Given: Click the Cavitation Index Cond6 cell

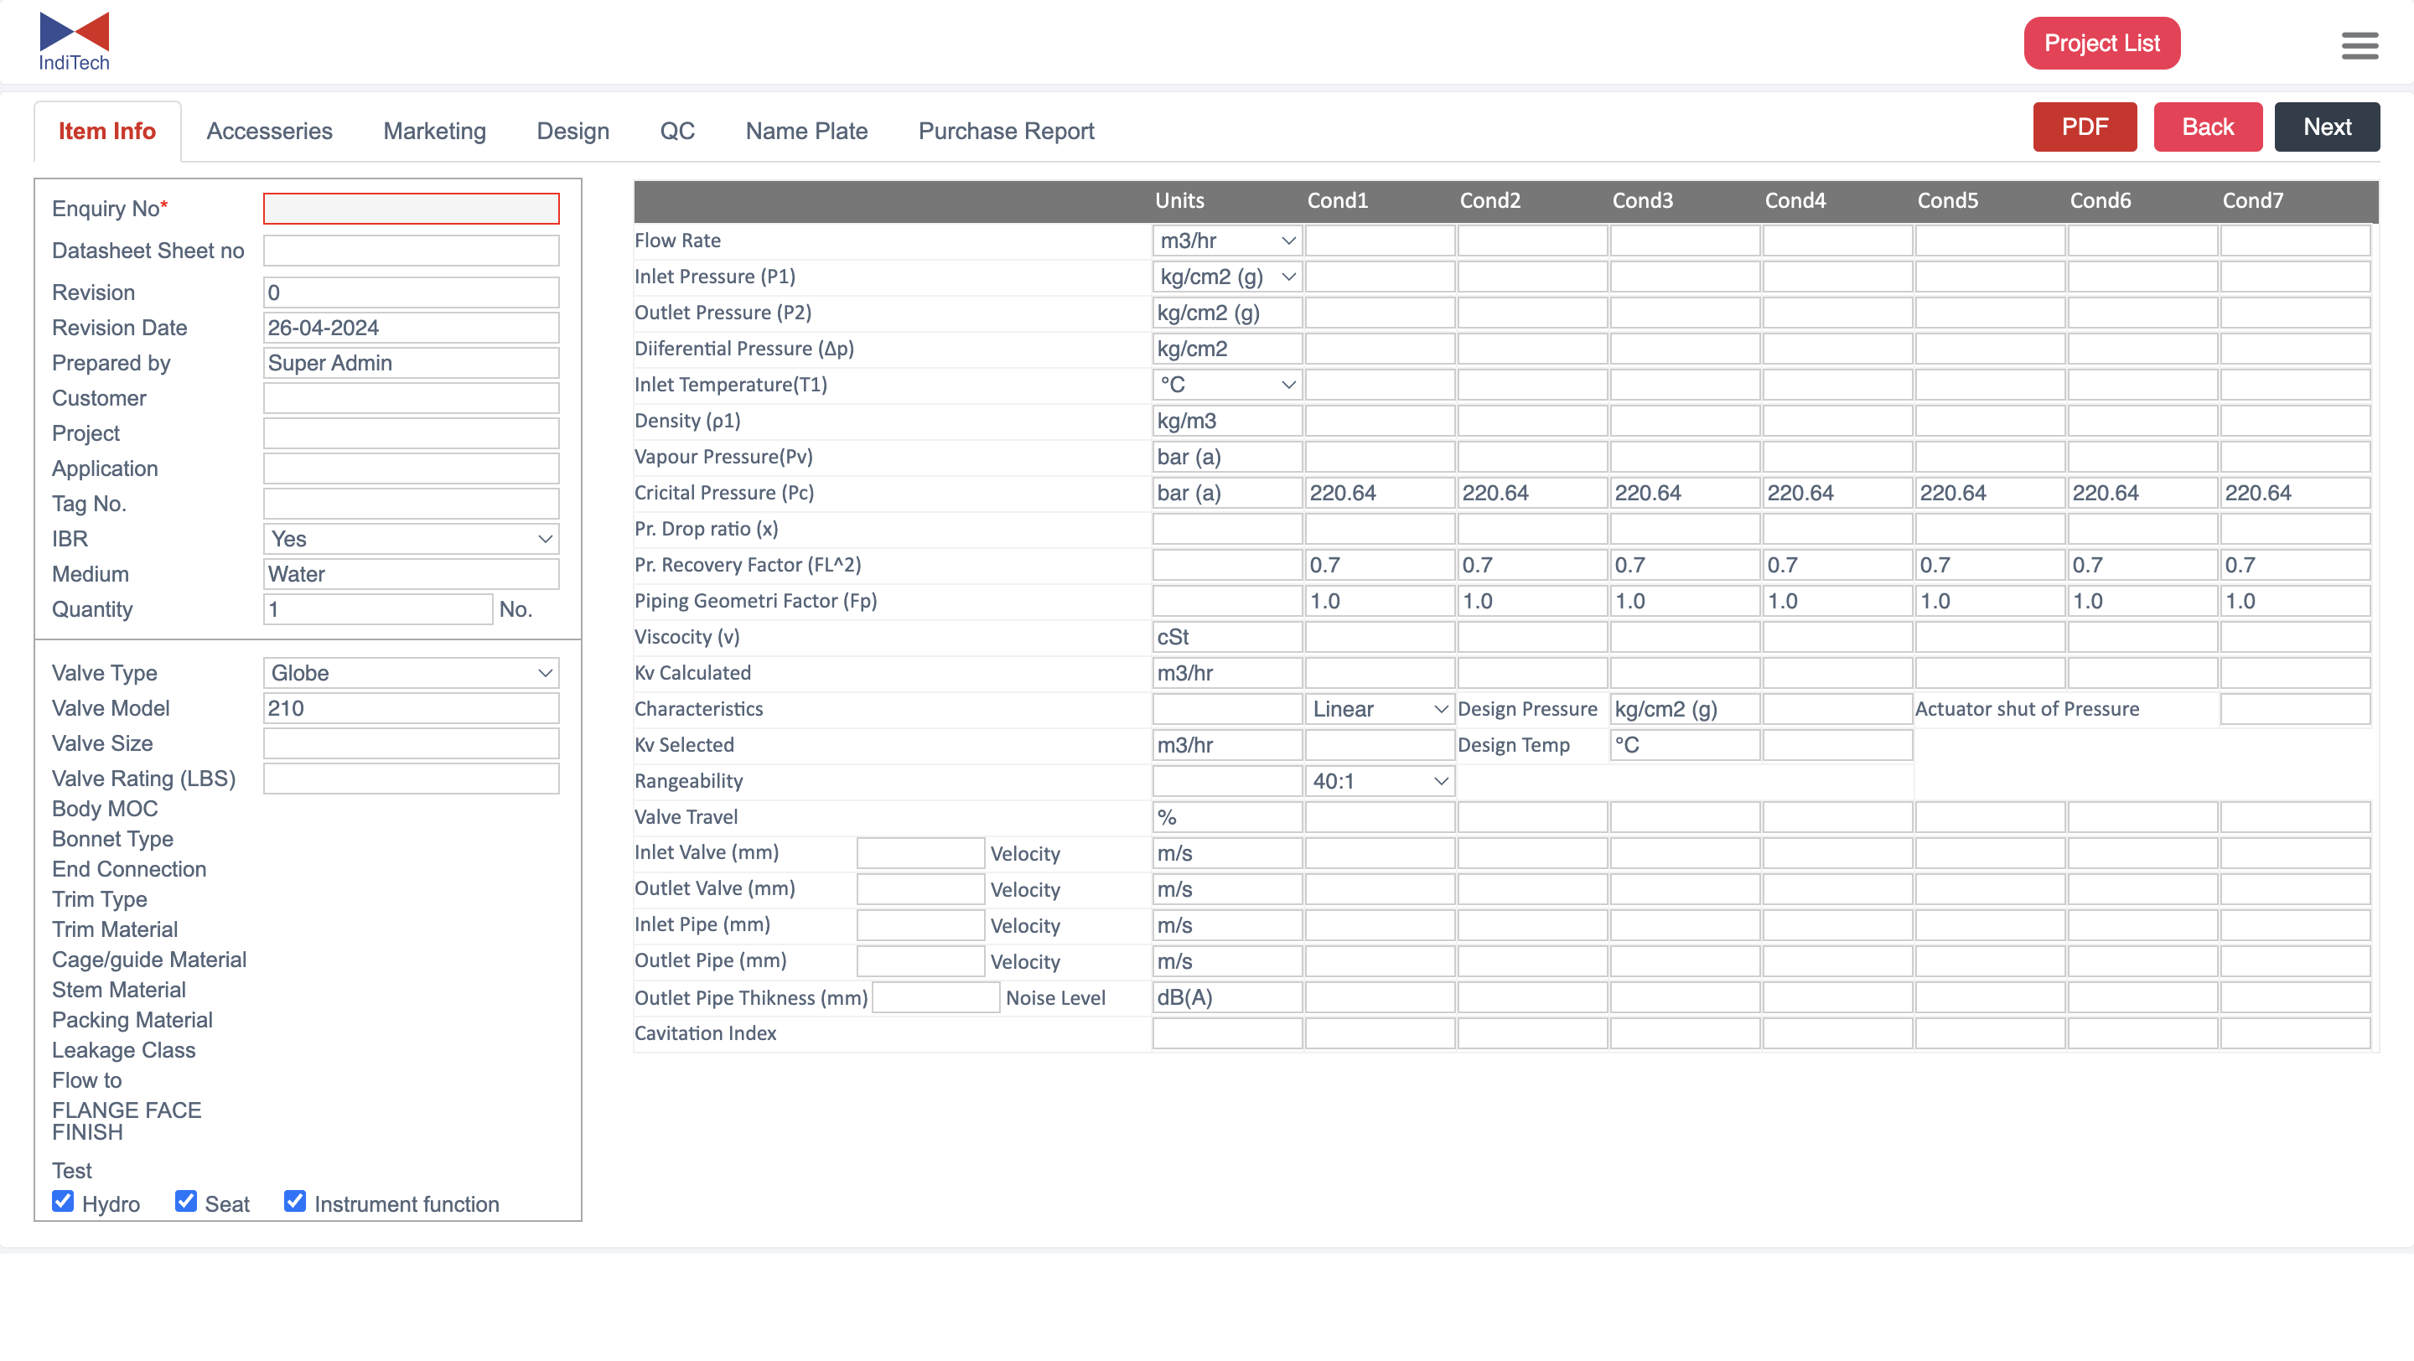Looking at the screenshot, I should (2142, 1033).
